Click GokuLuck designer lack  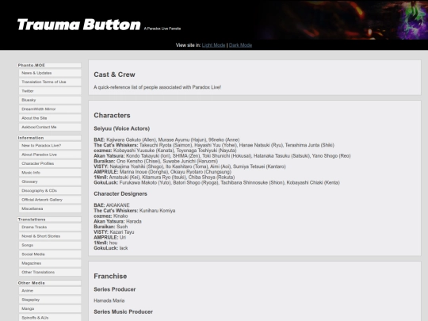point(124,248)
